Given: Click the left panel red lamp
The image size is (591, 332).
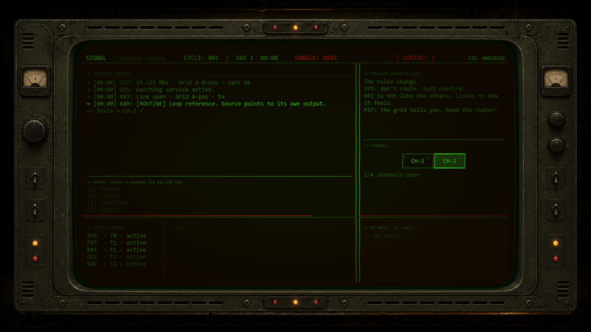Looking at the screenshot, I should (35, 259).
